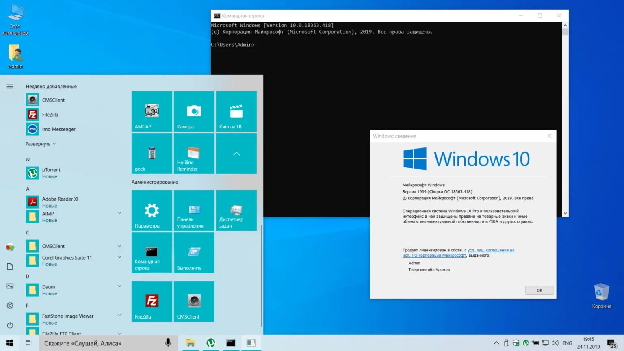Click the microphone icon in the search box
The height and width of the screenshot is (351, 624).
168,343
